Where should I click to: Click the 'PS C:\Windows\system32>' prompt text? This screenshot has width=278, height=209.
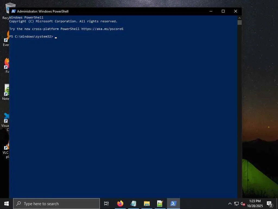[x=31, y=36]
